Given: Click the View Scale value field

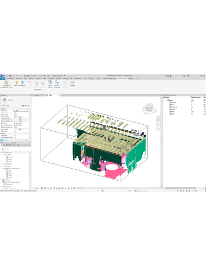Looking at the screenshot, I should [x=21, y=111].
